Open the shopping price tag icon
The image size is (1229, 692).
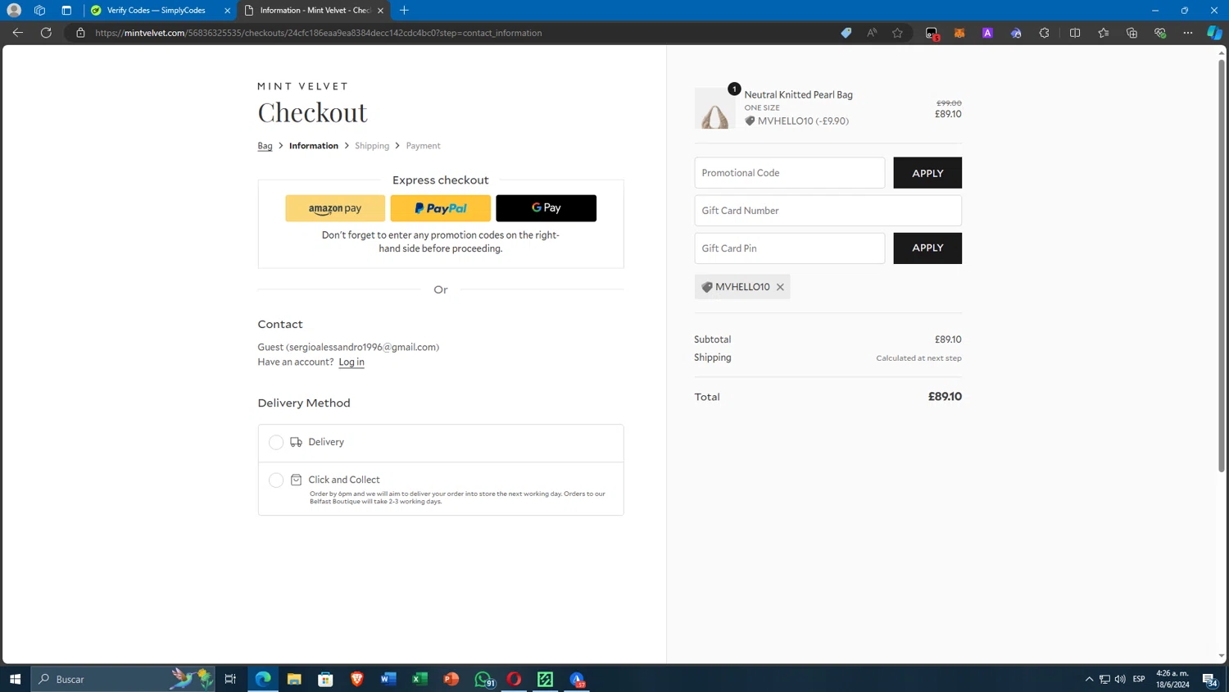[x=846, y=33]
